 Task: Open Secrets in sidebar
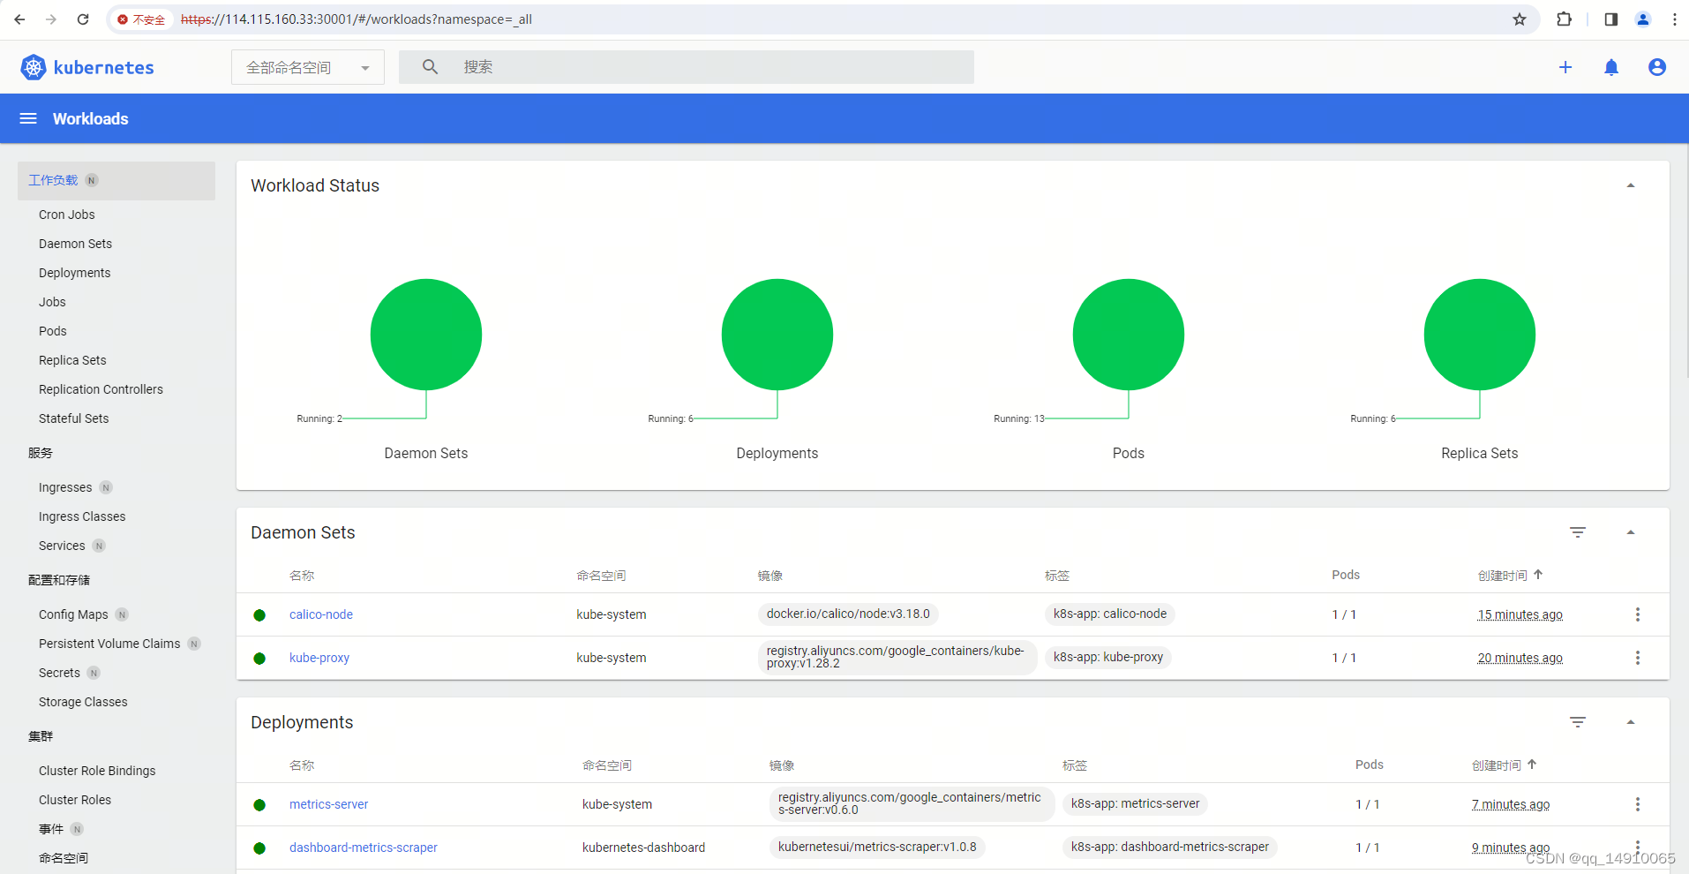59,673
